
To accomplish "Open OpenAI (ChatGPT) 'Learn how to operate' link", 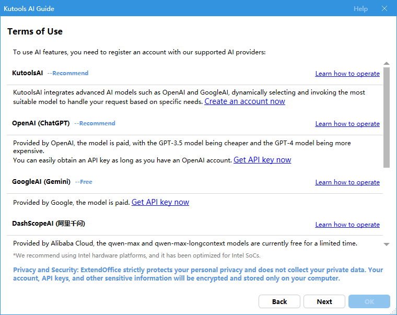I will click(x=347, y=124).
